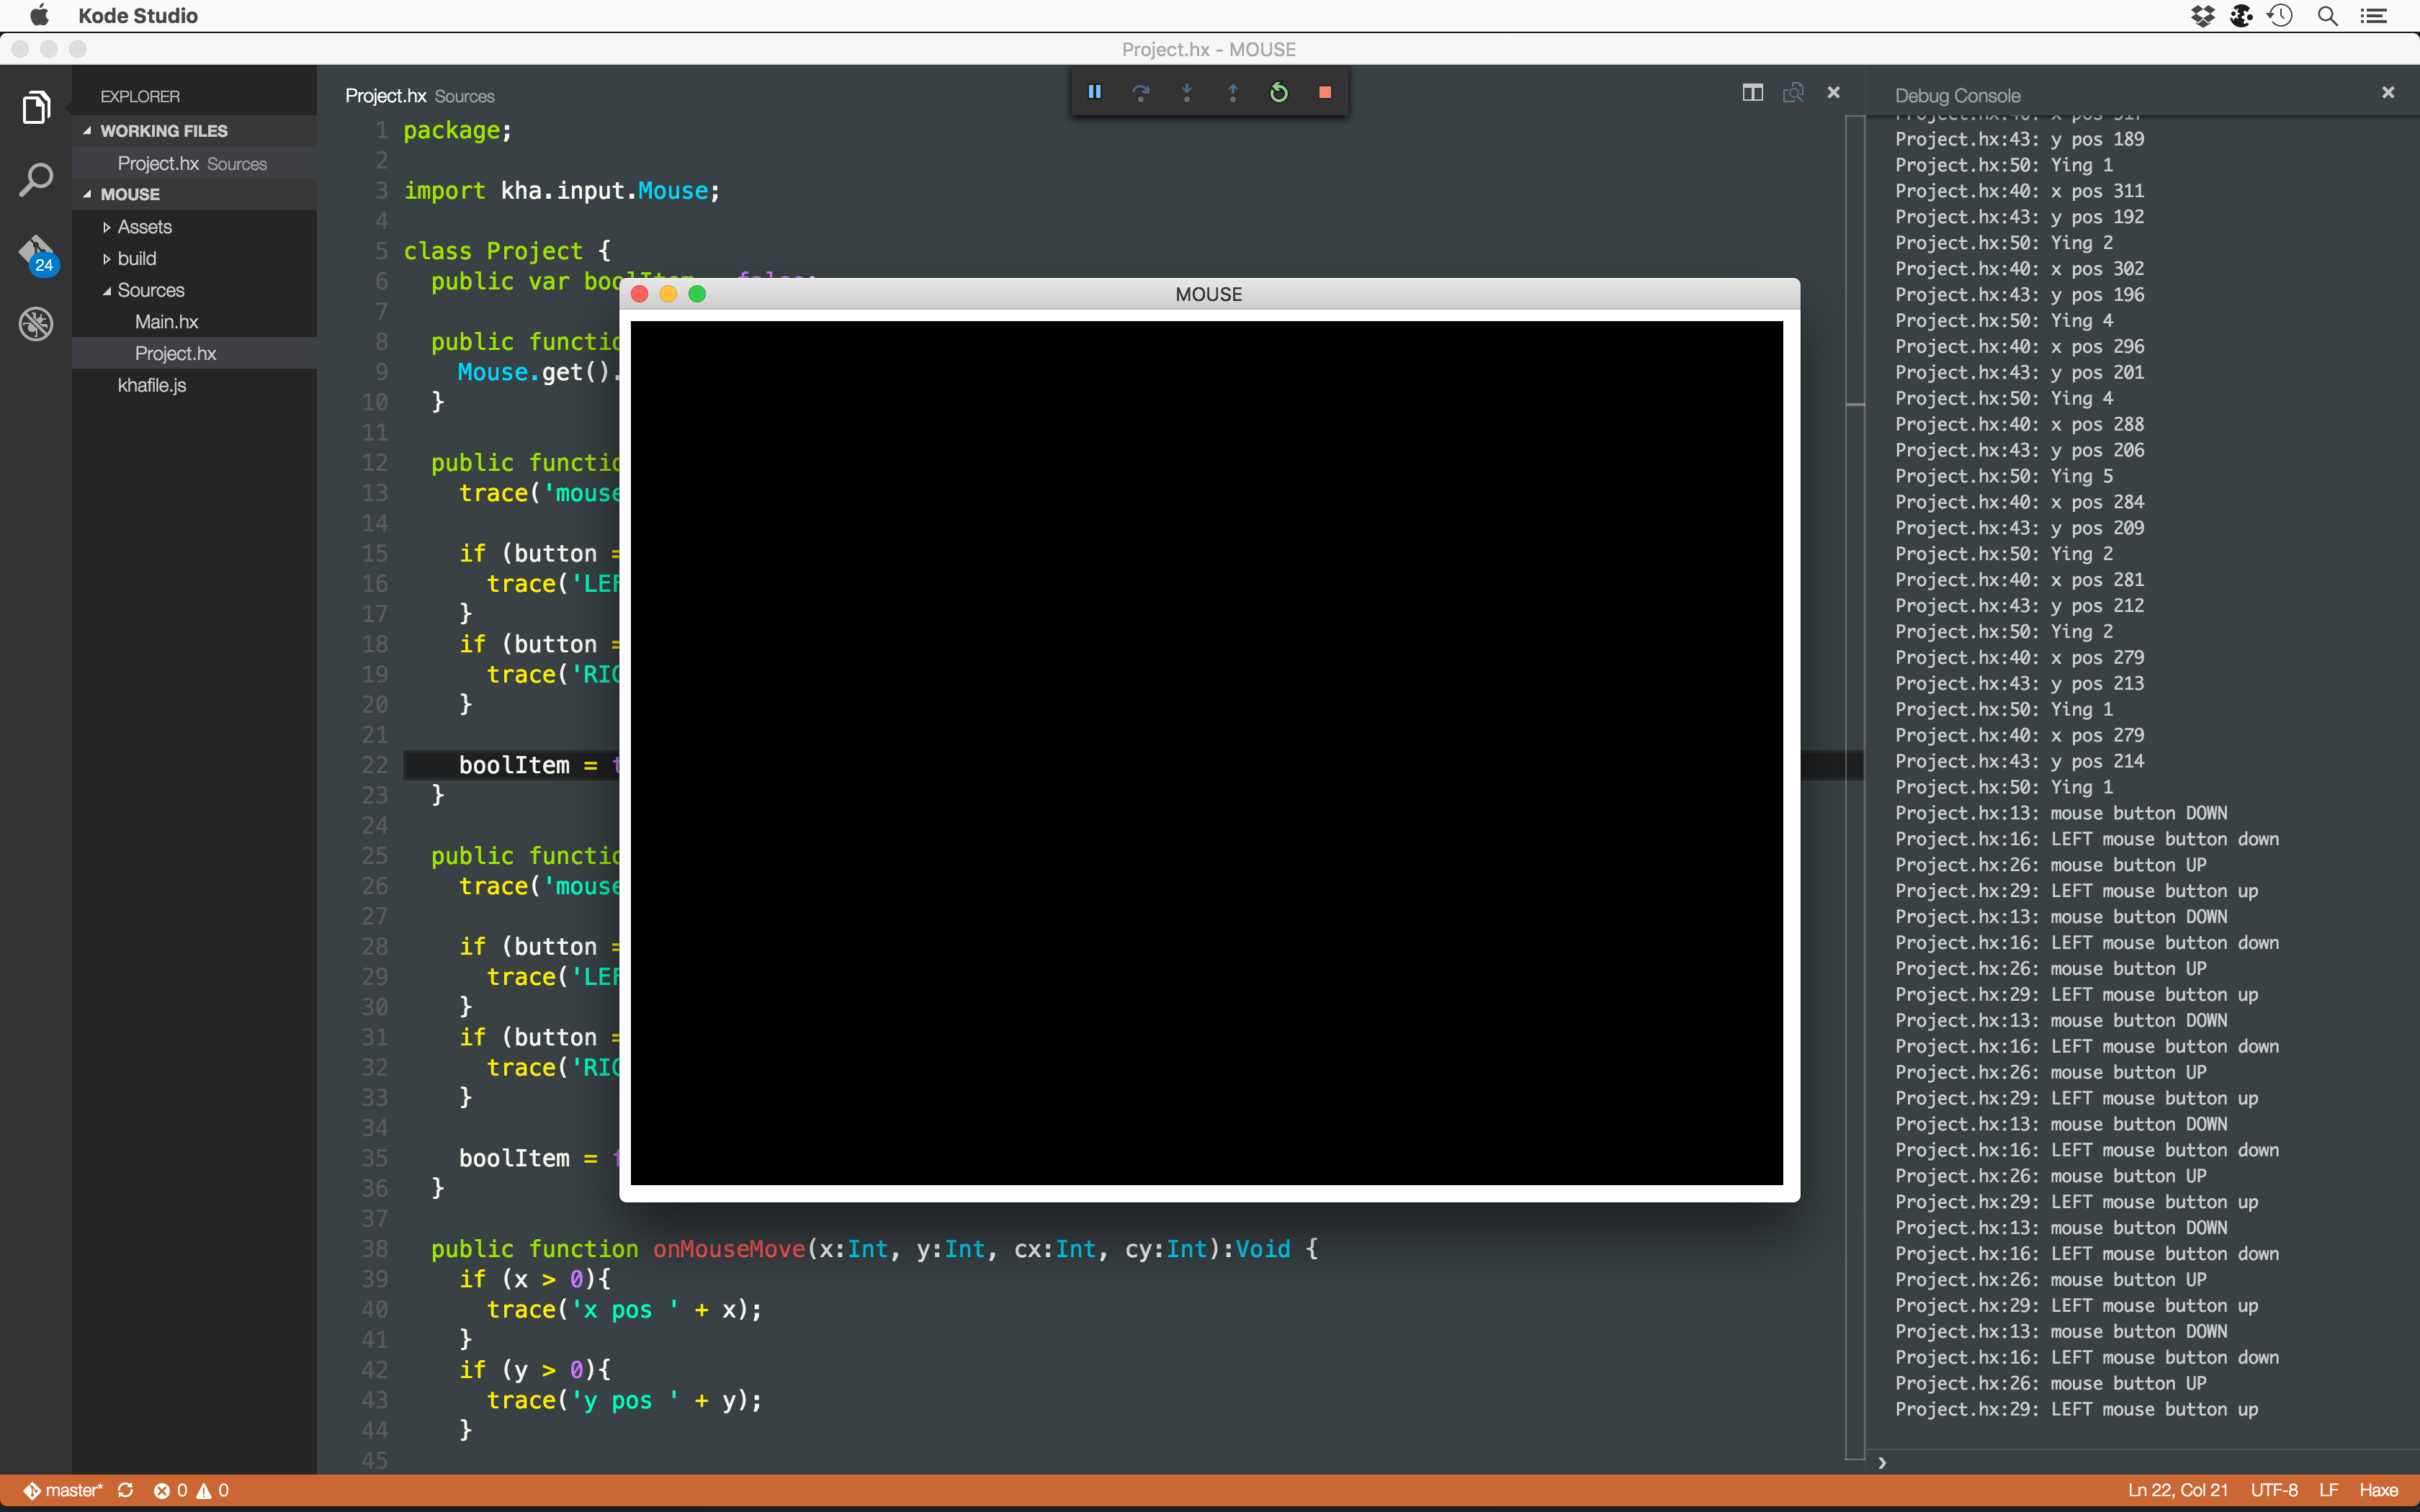Click the Step Into debug button
The height and width of the screenshot is (1512, 2420).
[1187, 92]
